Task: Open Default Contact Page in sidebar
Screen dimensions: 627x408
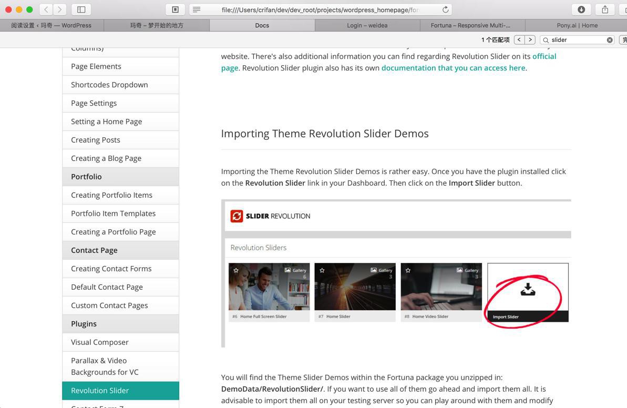Action: pyautogui.click(x=121, y=287)
